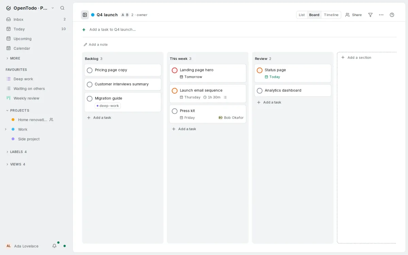The image size is (408, 255).
Task: Click the plus icon in Add a section
Action: pyautogui.click(x=343, y=57)
